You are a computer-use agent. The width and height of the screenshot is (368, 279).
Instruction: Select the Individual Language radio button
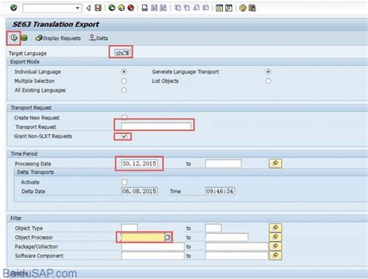coord(124,71)
